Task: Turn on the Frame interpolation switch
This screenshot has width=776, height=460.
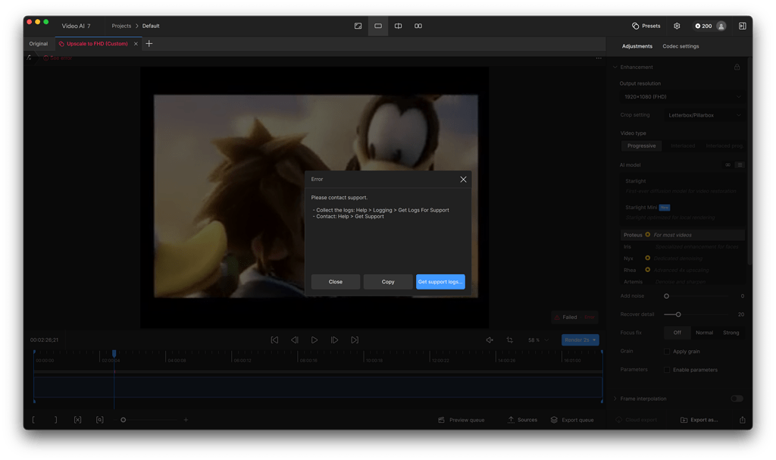Action: click(x=737, y=399)
